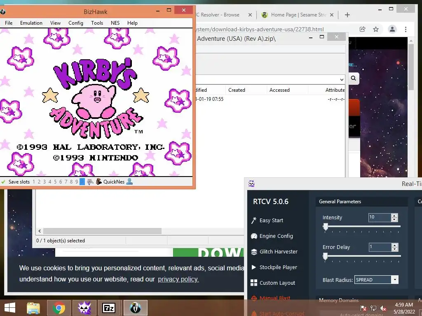Viewport: 422px width, 316px height.
Task: Open File Explorer from taskbar
Action: [33, 308]
